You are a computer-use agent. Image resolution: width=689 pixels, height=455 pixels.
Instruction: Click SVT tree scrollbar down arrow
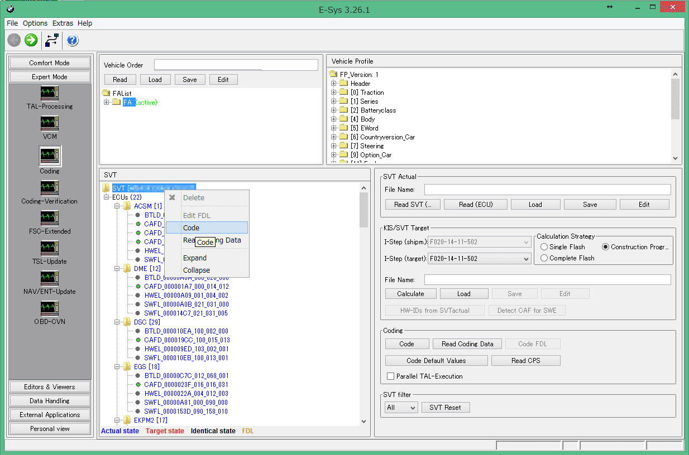point(364,422)
